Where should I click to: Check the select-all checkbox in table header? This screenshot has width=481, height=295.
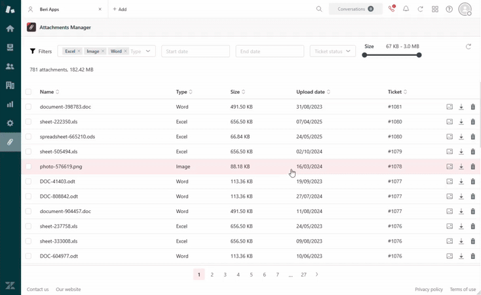tap(28, 92)
